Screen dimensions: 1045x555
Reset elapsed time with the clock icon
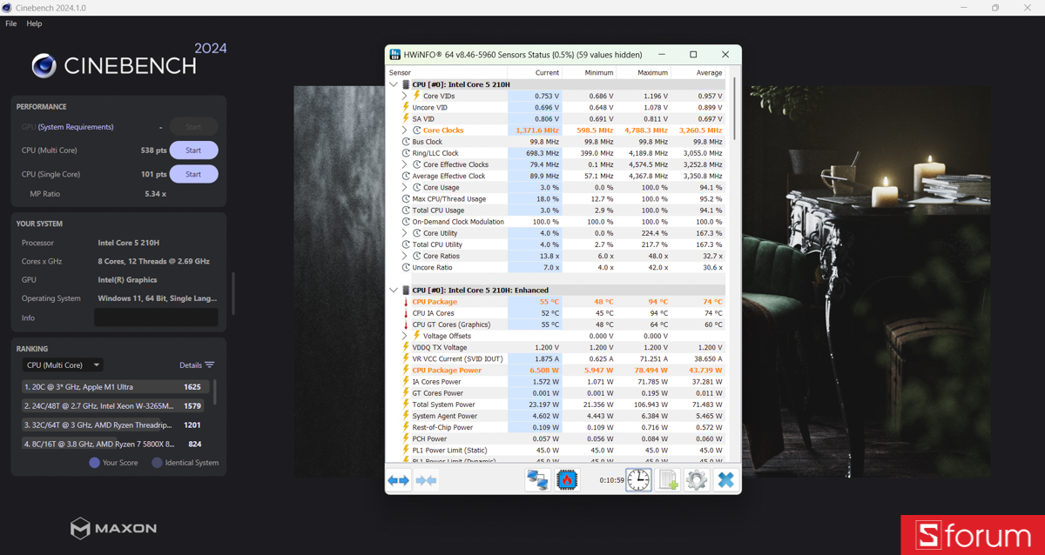click(x=638, y=479)
